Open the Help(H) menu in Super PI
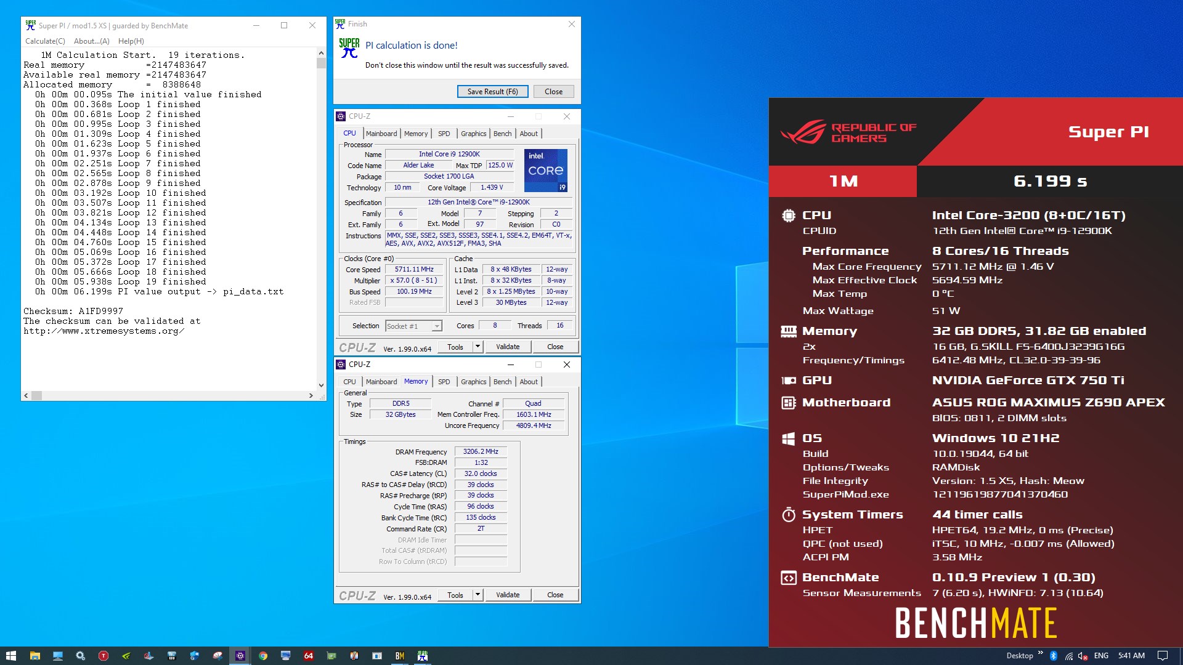This screenshot has height=665, width=1183. click(131, 41)
